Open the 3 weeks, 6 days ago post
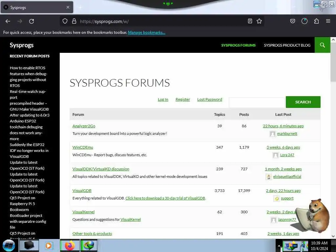This screenshot has width=336, height=252. click(x=283, y=147)
